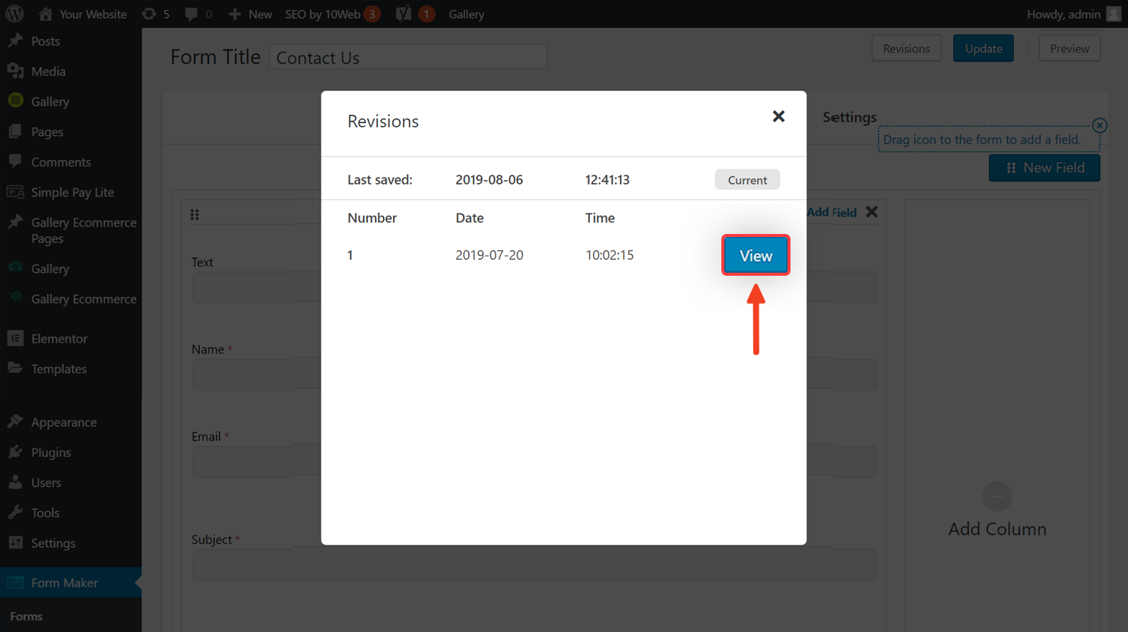The image size is (1128, 632).
Task: Click the date 2019-07-20 cell
Action: pos(490,255)
